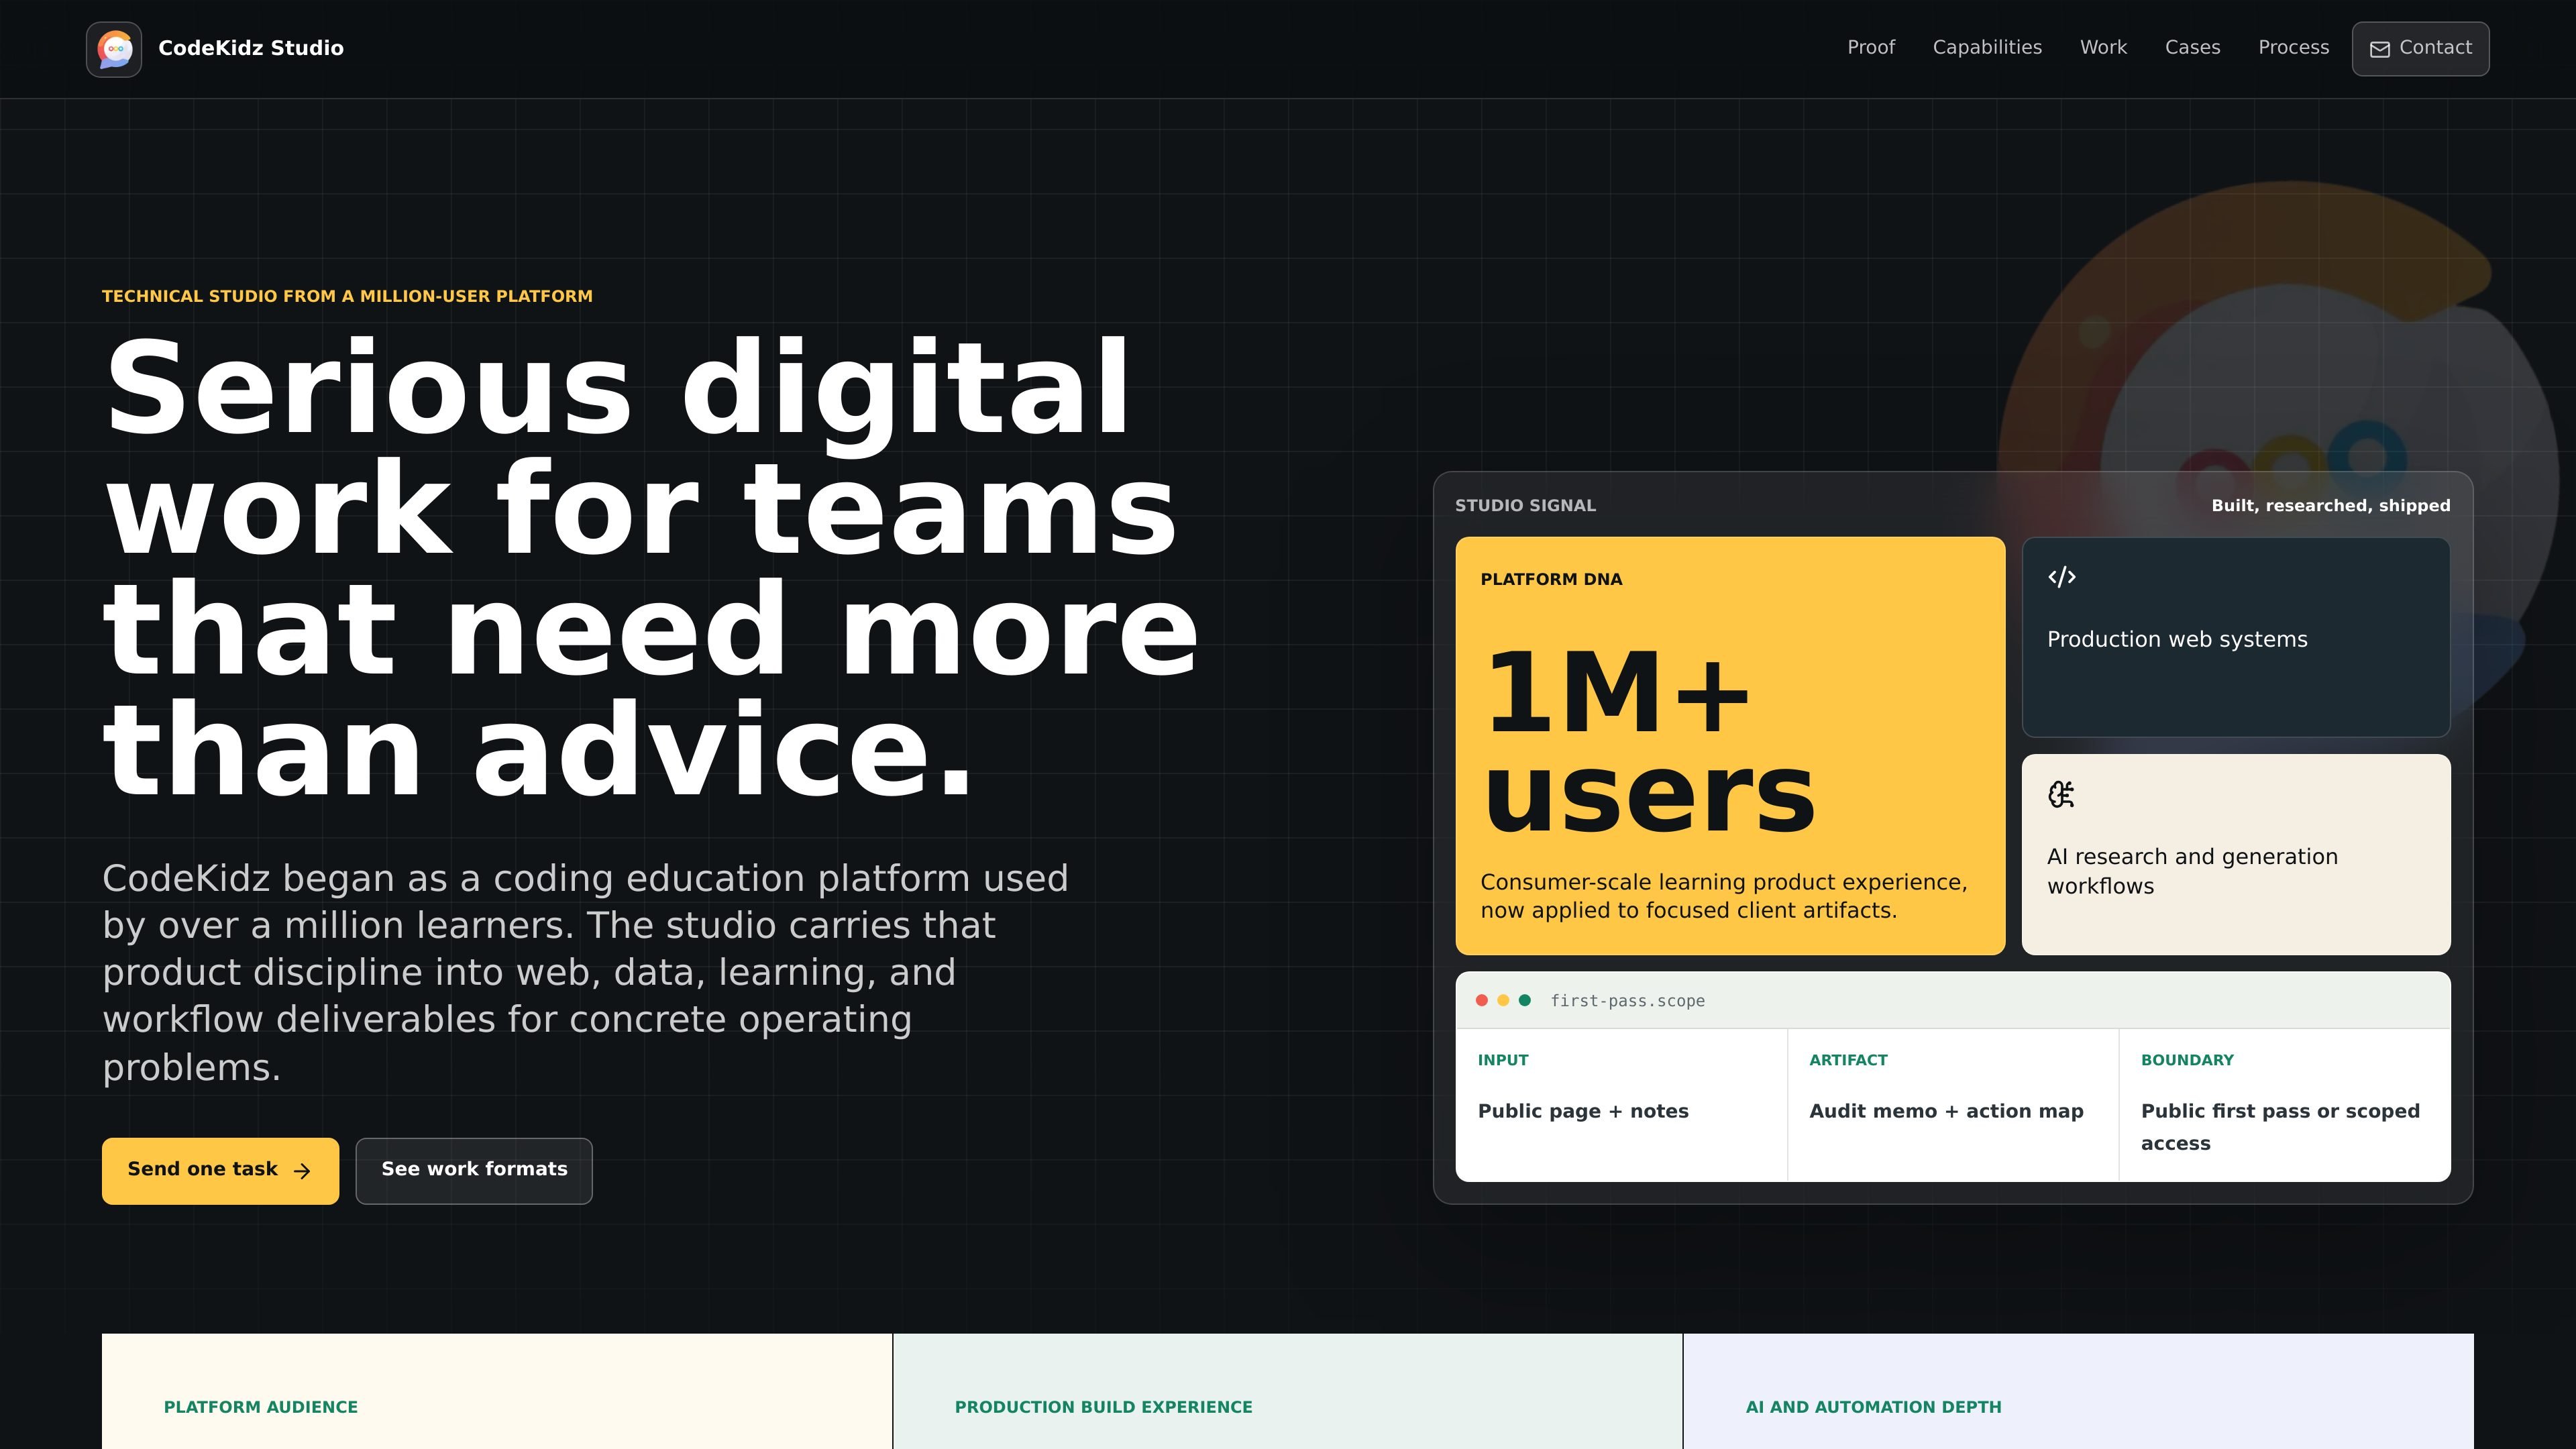
Task: Click the "PLATFORM DNA" label
Action: pyautogui.click(x=1551, y=580)
